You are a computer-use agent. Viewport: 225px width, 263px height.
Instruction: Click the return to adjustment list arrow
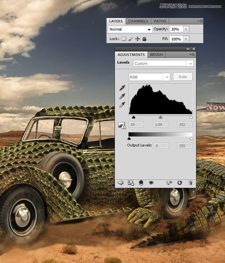point(120,183)
